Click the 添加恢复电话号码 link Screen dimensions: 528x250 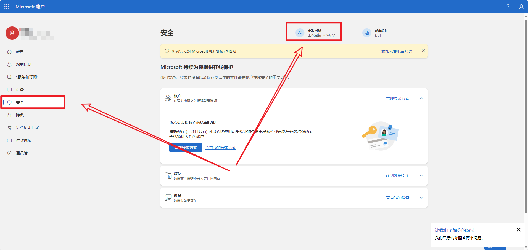point(397,51)
